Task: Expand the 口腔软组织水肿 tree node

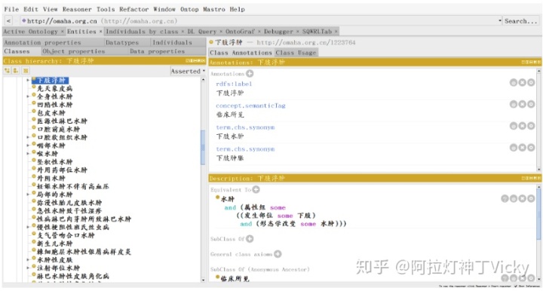Action: tap(28, 137)
